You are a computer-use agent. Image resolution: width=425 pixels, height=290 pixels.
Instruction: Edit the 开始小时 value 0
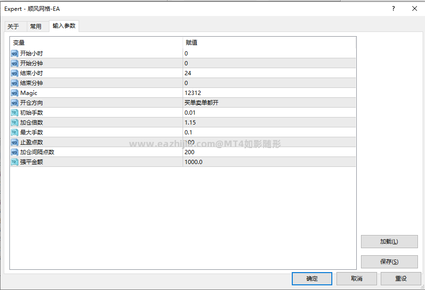coord(186,54)
